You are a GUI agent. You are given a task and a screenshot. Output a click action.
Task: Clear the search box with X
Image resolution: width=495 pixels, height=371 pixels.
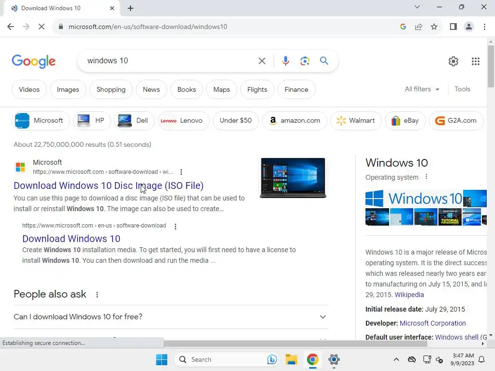coord(262,61)
